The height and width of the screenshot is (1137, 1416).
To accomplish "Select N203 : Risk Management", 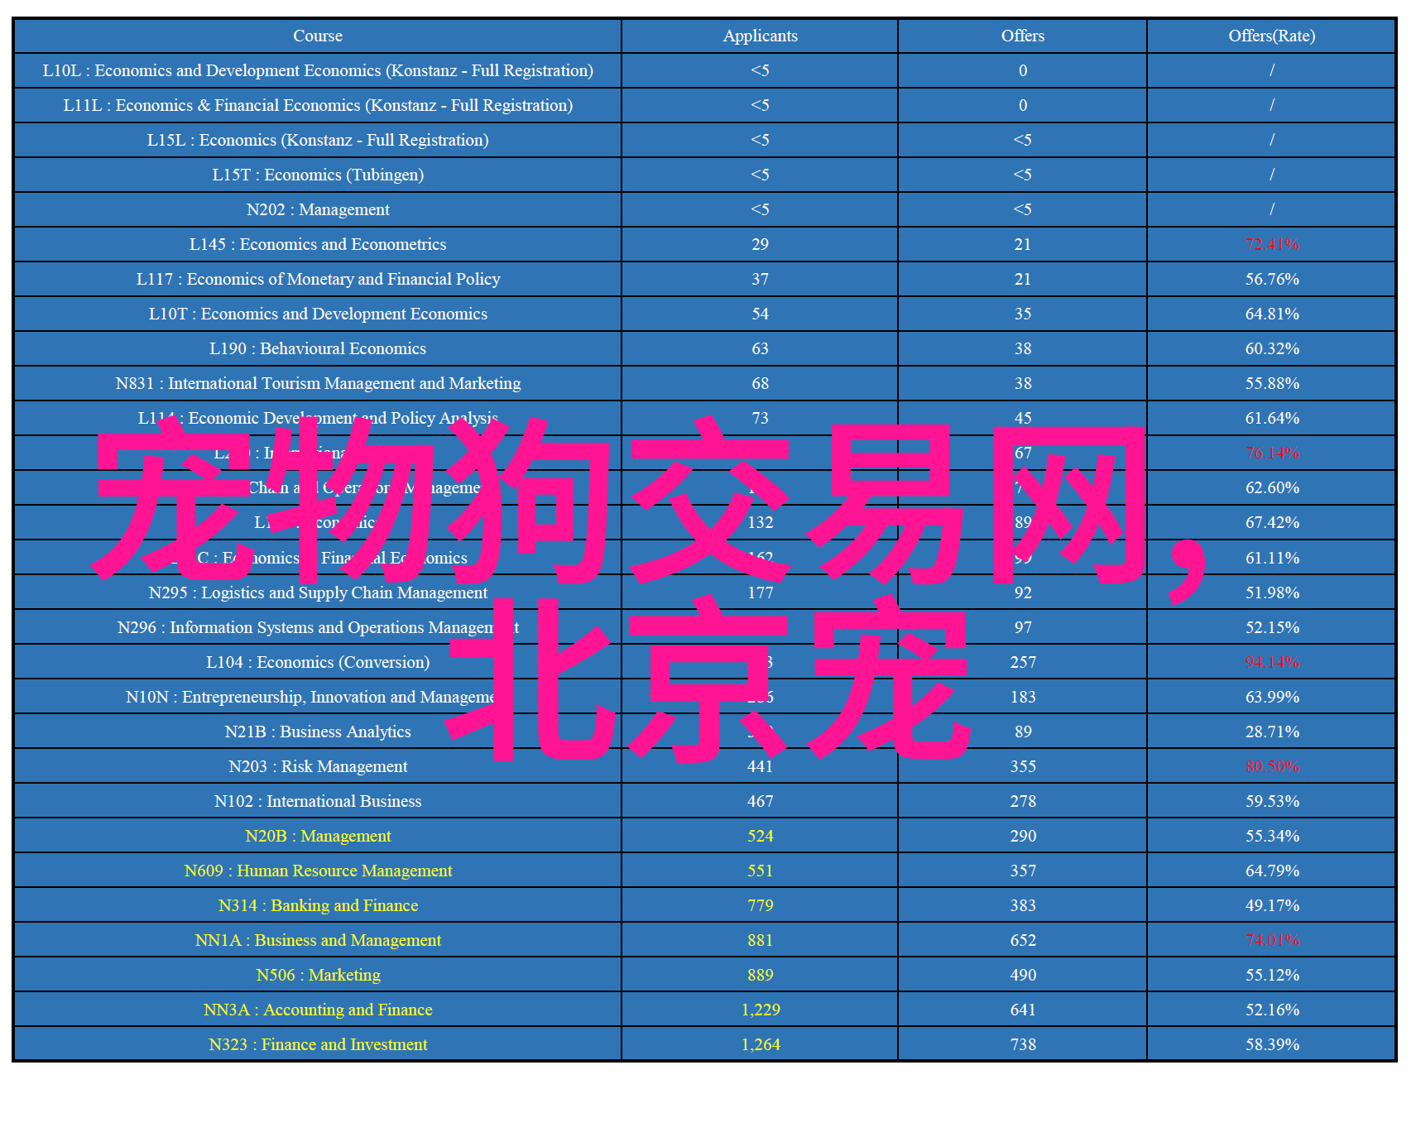I will 318,766.
